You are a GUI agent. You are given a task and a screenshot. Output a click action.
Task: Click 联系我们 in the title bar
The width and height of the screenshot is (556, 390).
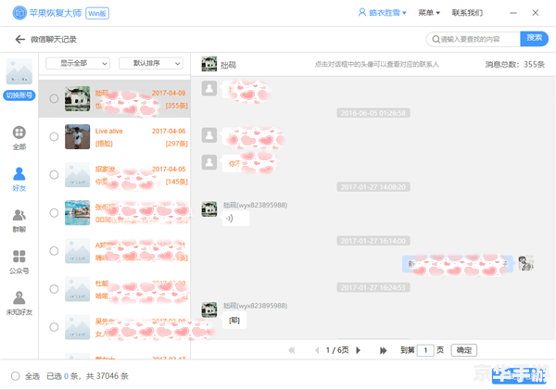tap(467, 13)
